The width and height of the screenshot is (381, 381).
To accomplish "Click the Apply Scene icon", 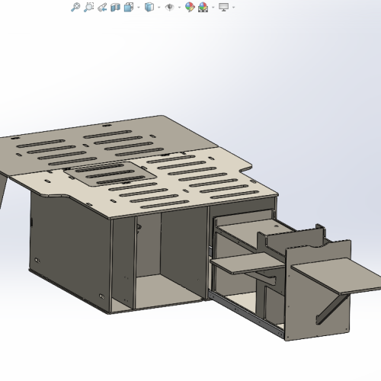I will [203, 7].
